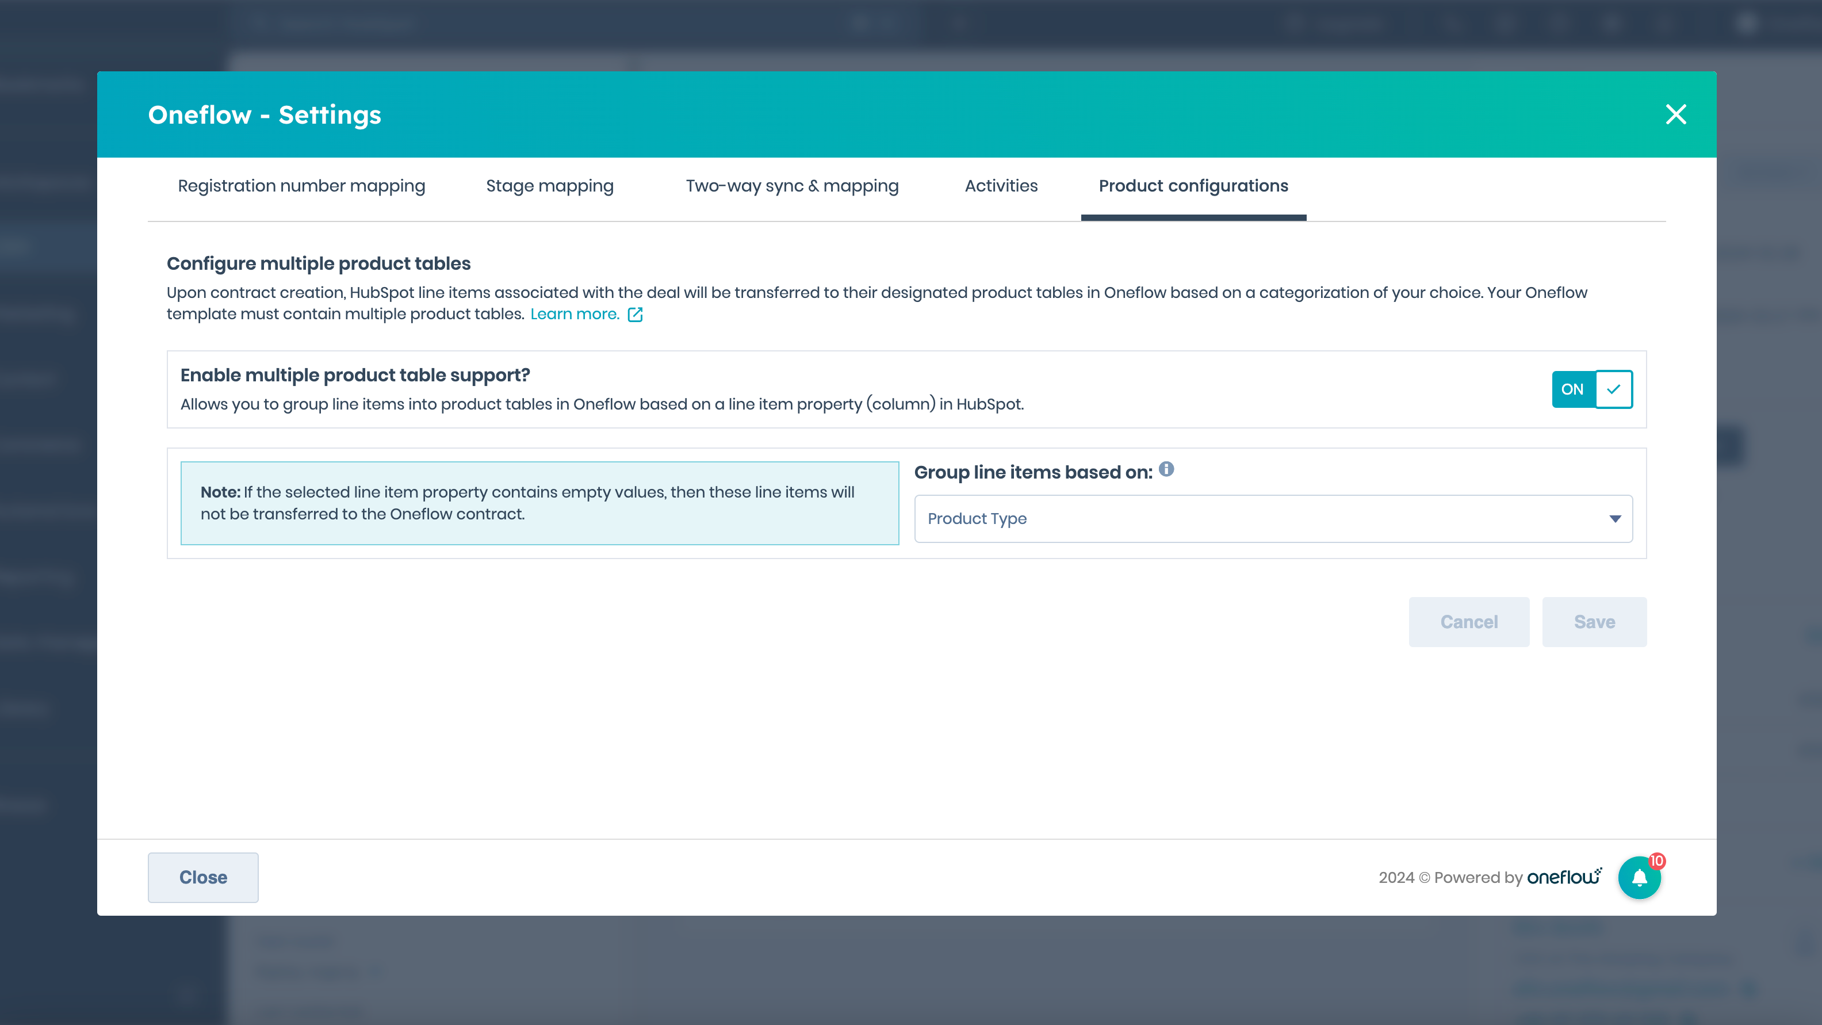The width and height of the screenshot is (1822, 1025).
Task: Go to Two-way sync & mapping tab
Action: click(x=792, y=186)
